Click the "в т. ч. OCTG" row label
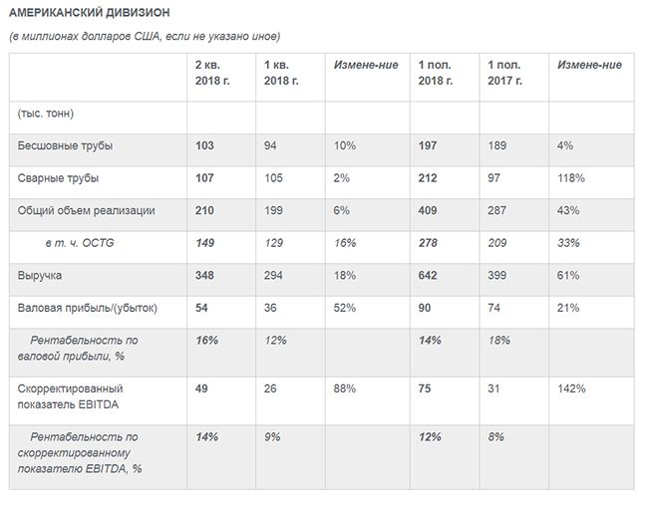This screenshot has height=507, width=648. click(79, 243)
